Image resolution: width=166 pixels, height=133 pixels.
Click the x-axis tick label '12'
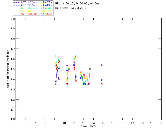coord(84,123)
